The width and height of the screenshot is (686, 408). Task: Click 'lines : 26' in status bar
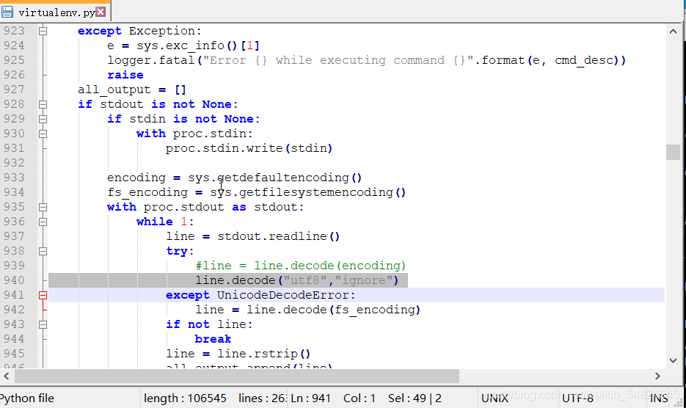[263, 398]
